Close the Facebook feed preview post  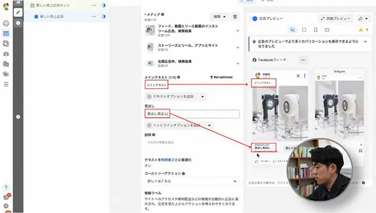(298, 76)
